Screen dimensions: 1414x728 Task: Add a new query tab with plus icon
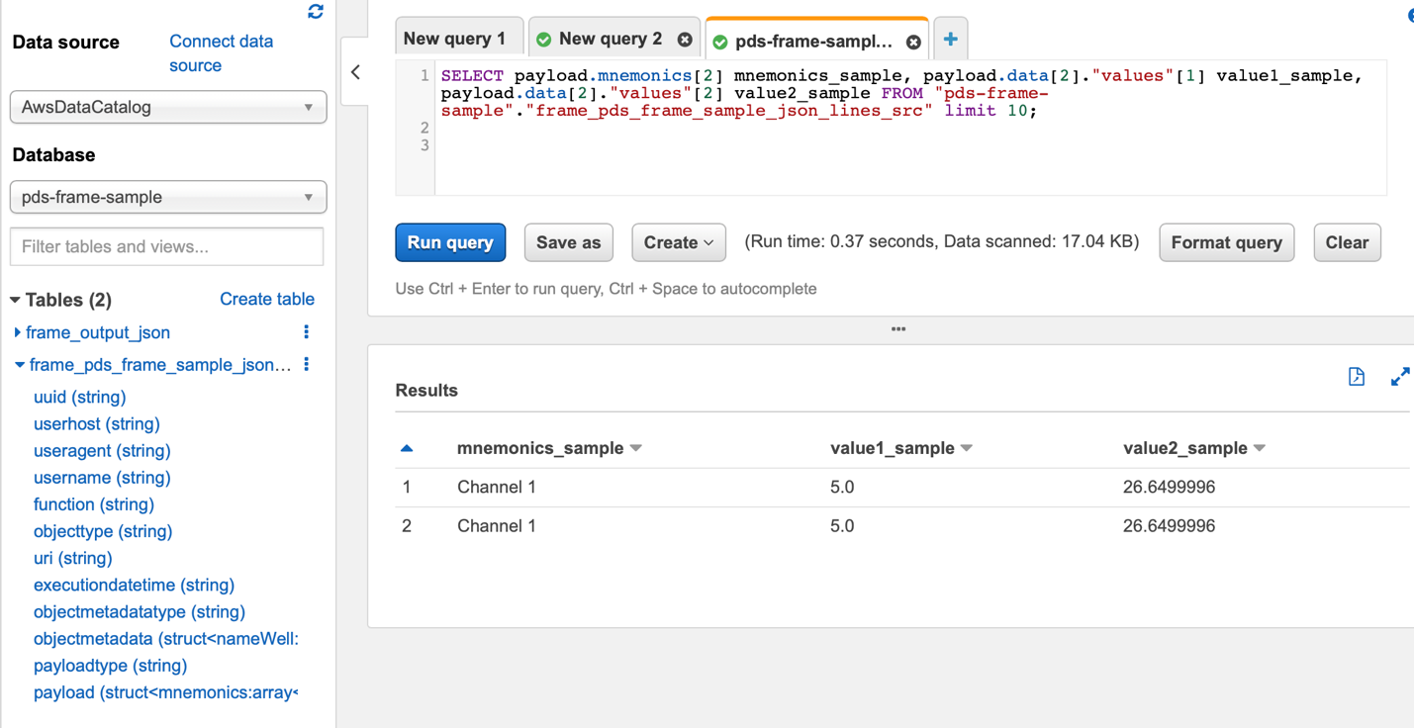pyautogui.click(x=950, y=40)
